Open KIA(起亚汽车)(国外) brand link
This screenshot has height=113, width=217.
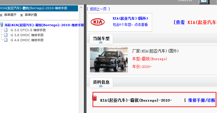coord(130,18)
